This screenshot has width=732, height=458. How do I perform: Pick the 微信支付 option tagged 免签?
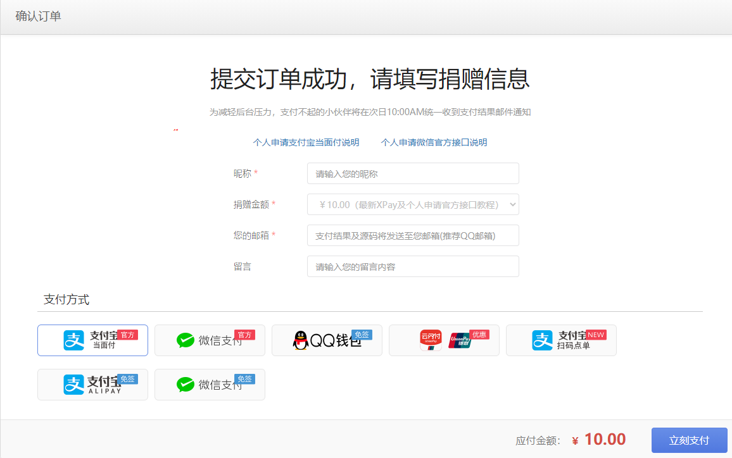[210, 385]
